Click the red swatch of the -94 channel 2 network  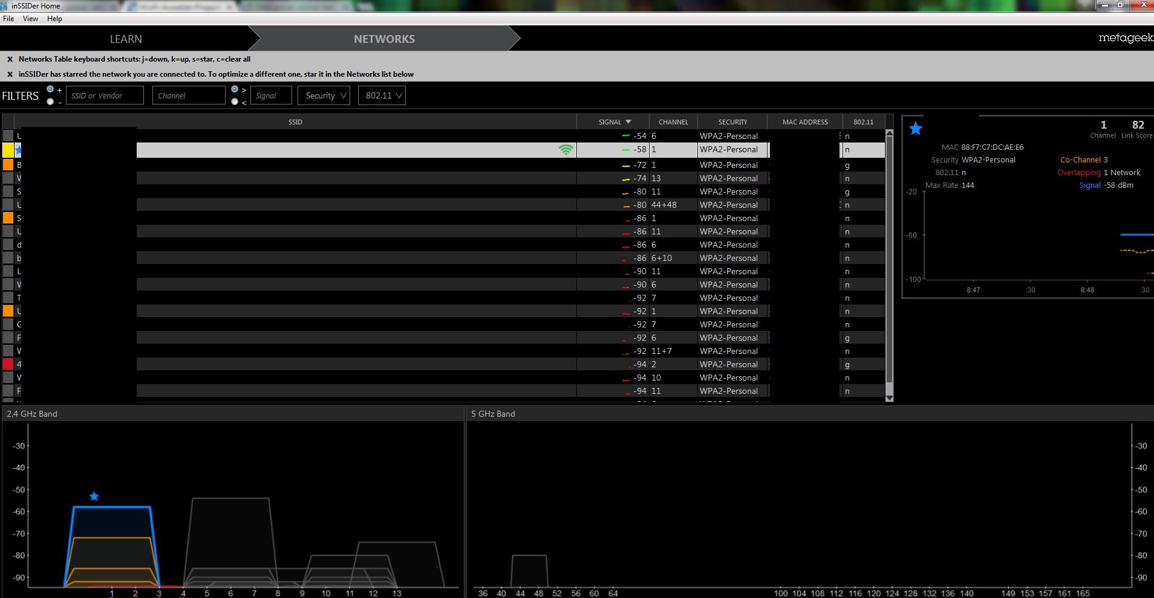[x=8, y=364]
